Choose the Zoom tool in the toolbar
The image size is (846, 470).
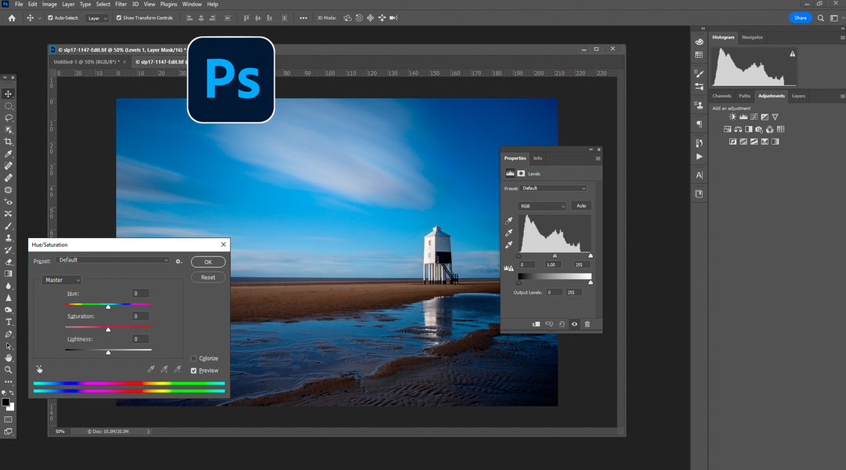point(9,370)
